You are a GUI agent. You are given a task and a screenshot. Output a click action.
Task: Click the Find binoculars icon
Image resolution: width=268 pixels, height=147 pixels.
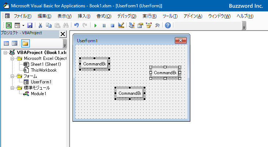point(66,25)
